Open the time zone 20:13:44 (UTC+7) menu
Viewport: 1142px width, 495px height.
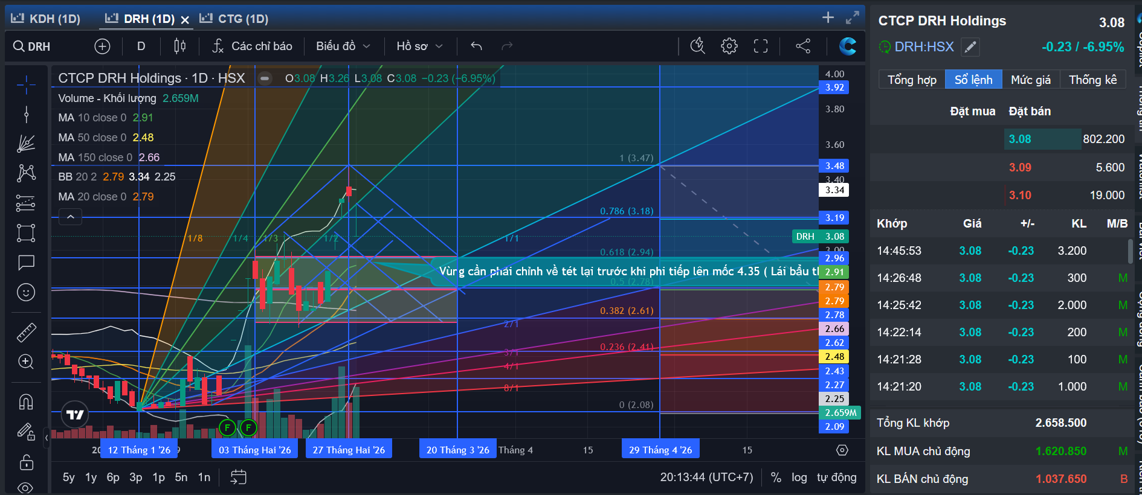tap(707, 477)
